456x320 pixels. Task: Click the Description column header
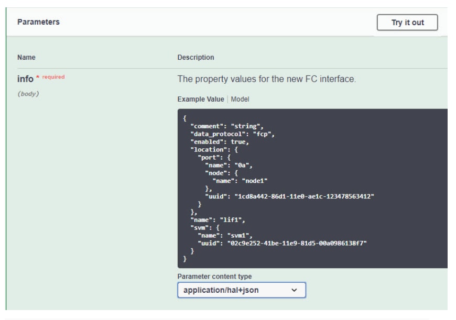196,57
